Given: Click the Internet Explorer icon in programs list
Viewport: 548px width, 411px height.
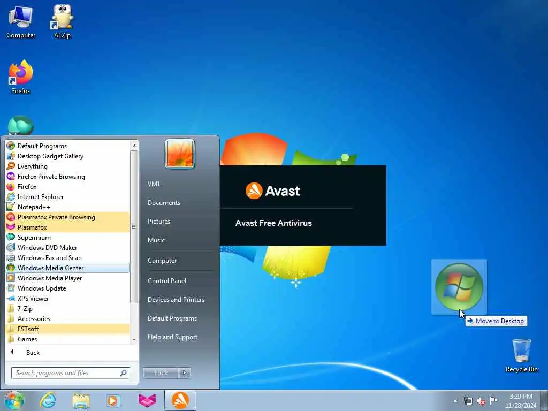Looking at the screenshot, I should click(x=11, y=196).
